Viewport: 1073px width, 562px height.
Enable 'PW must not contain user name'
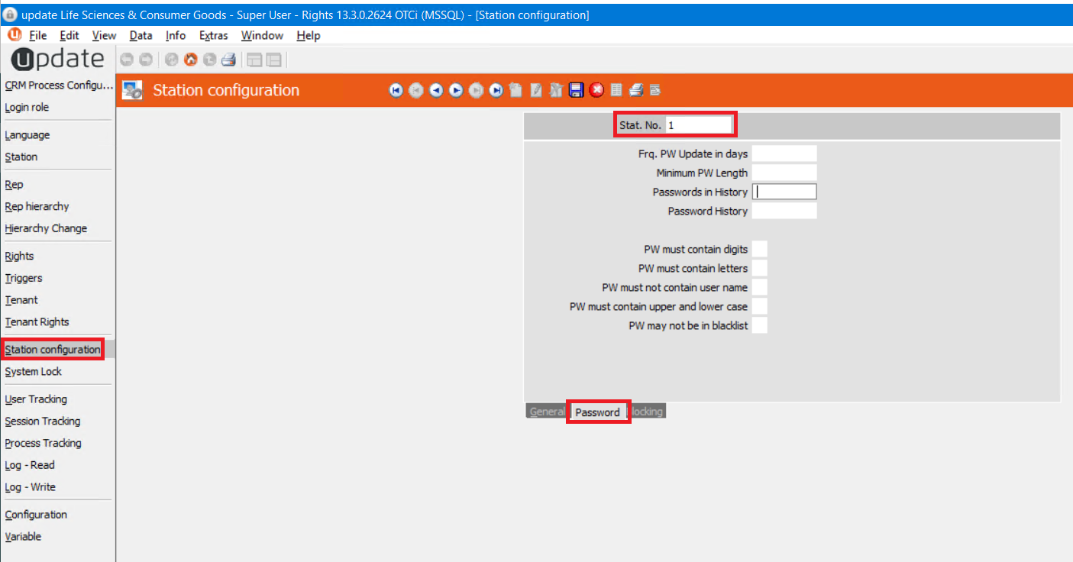760,287
